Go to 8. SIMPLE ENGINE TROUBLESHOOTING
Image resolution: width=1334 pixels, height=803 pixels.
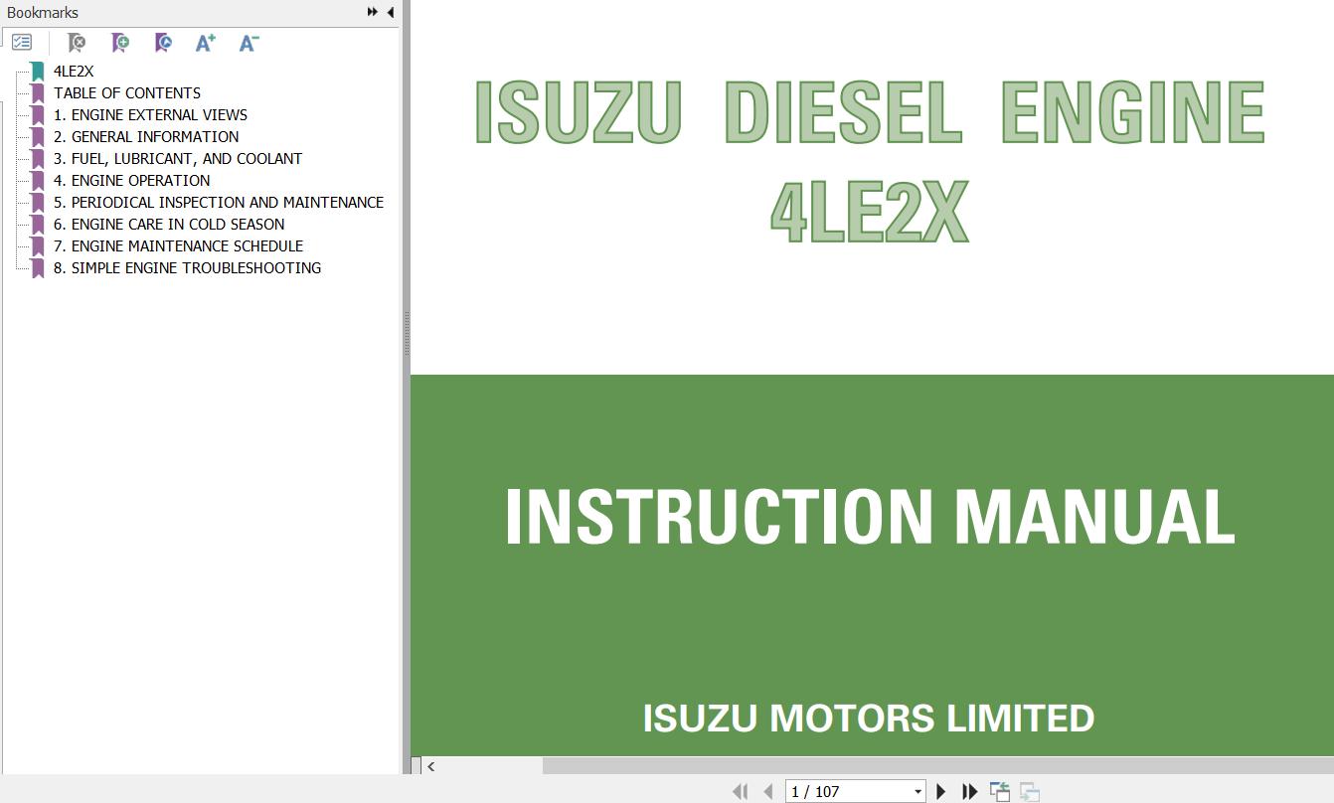[x=188, y=268]
